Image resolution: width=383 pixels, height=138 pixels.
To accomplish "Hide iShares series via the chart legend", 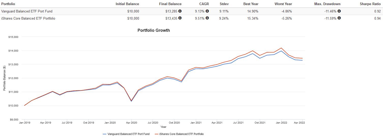I will [179, 134].
